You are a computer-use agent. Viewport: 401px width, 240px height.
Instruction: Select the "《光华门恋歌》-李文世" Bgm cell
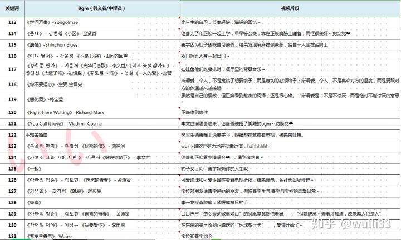click(102, 69)
